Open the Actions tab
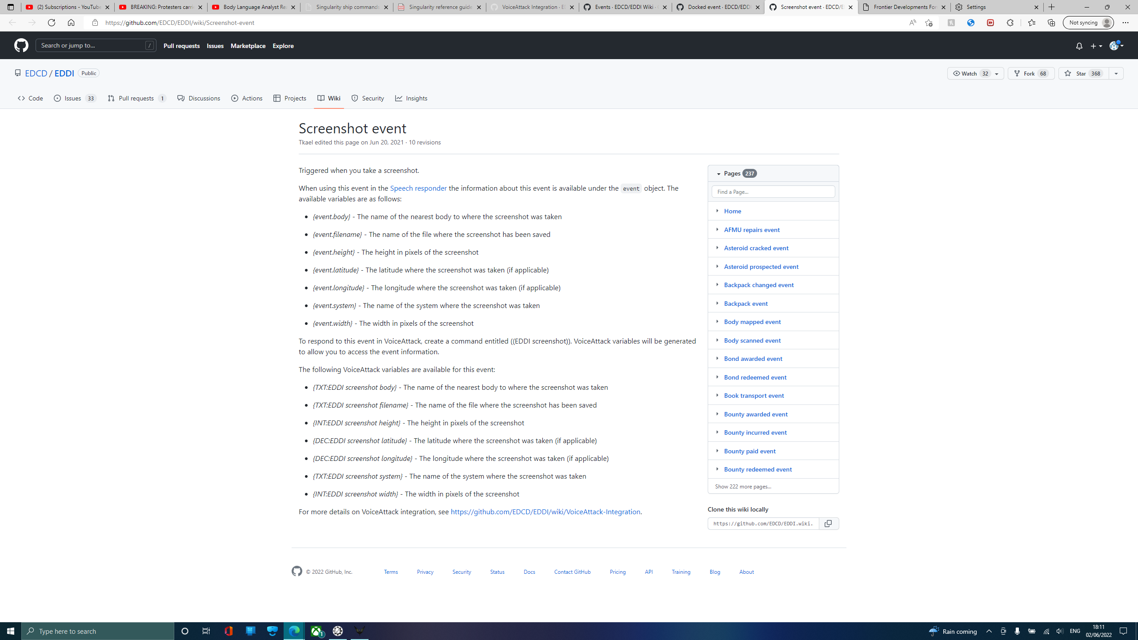 247,98
